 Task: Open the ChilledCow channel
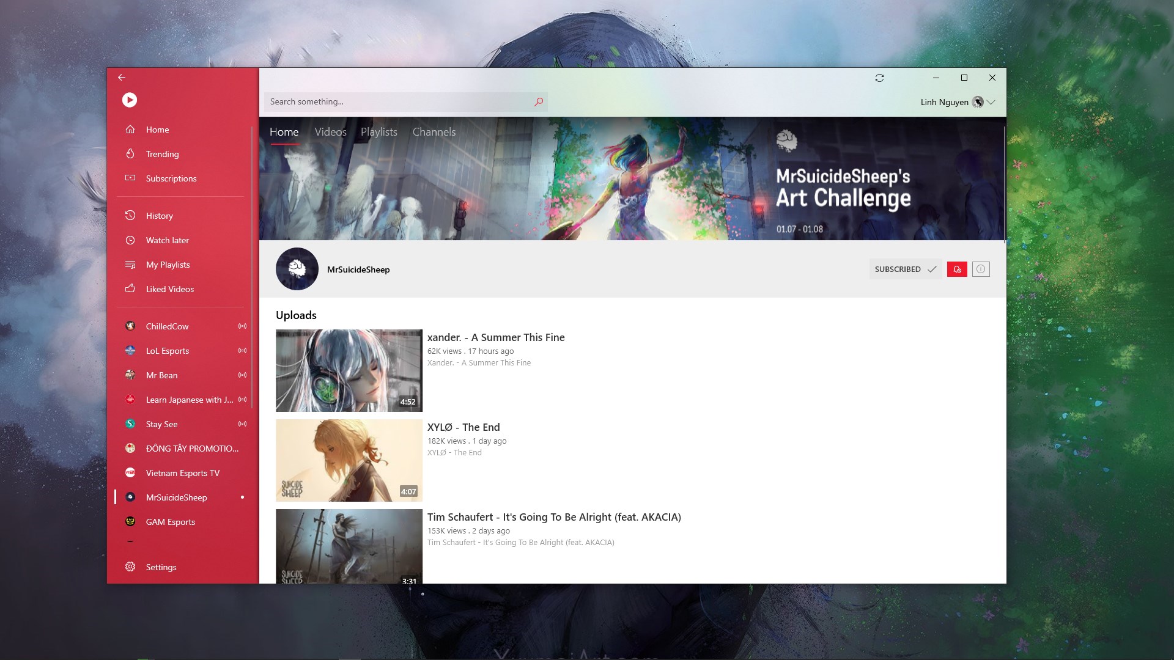click(x=167, y=326)
